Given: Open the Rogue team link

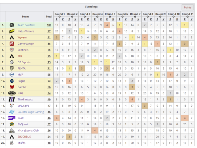Looking at the screenshot, I should [x=21, y=81].
